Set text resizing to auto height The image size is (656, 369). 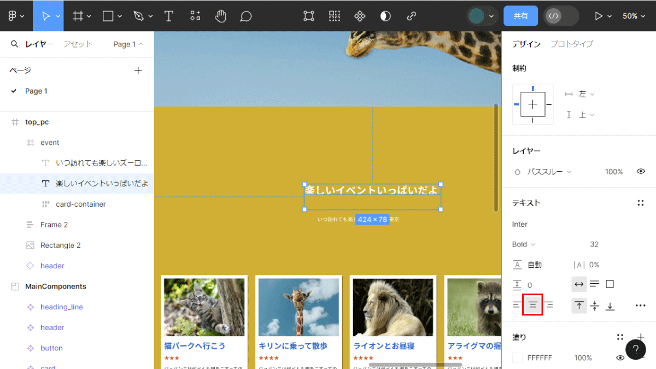[x=595, y=284]
